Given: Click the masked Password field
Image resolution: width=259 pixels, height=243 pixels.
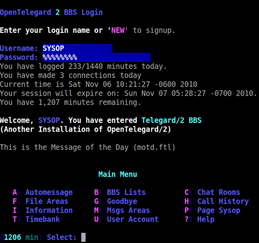Looking at the screenshot, I should pyautogui.click(x=96, y=57).
